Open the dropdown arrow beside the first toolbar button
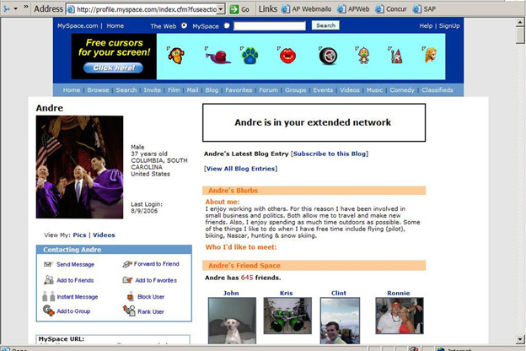Image resolution: width=526 pixels, height=351 pixels. click(15, 9)
